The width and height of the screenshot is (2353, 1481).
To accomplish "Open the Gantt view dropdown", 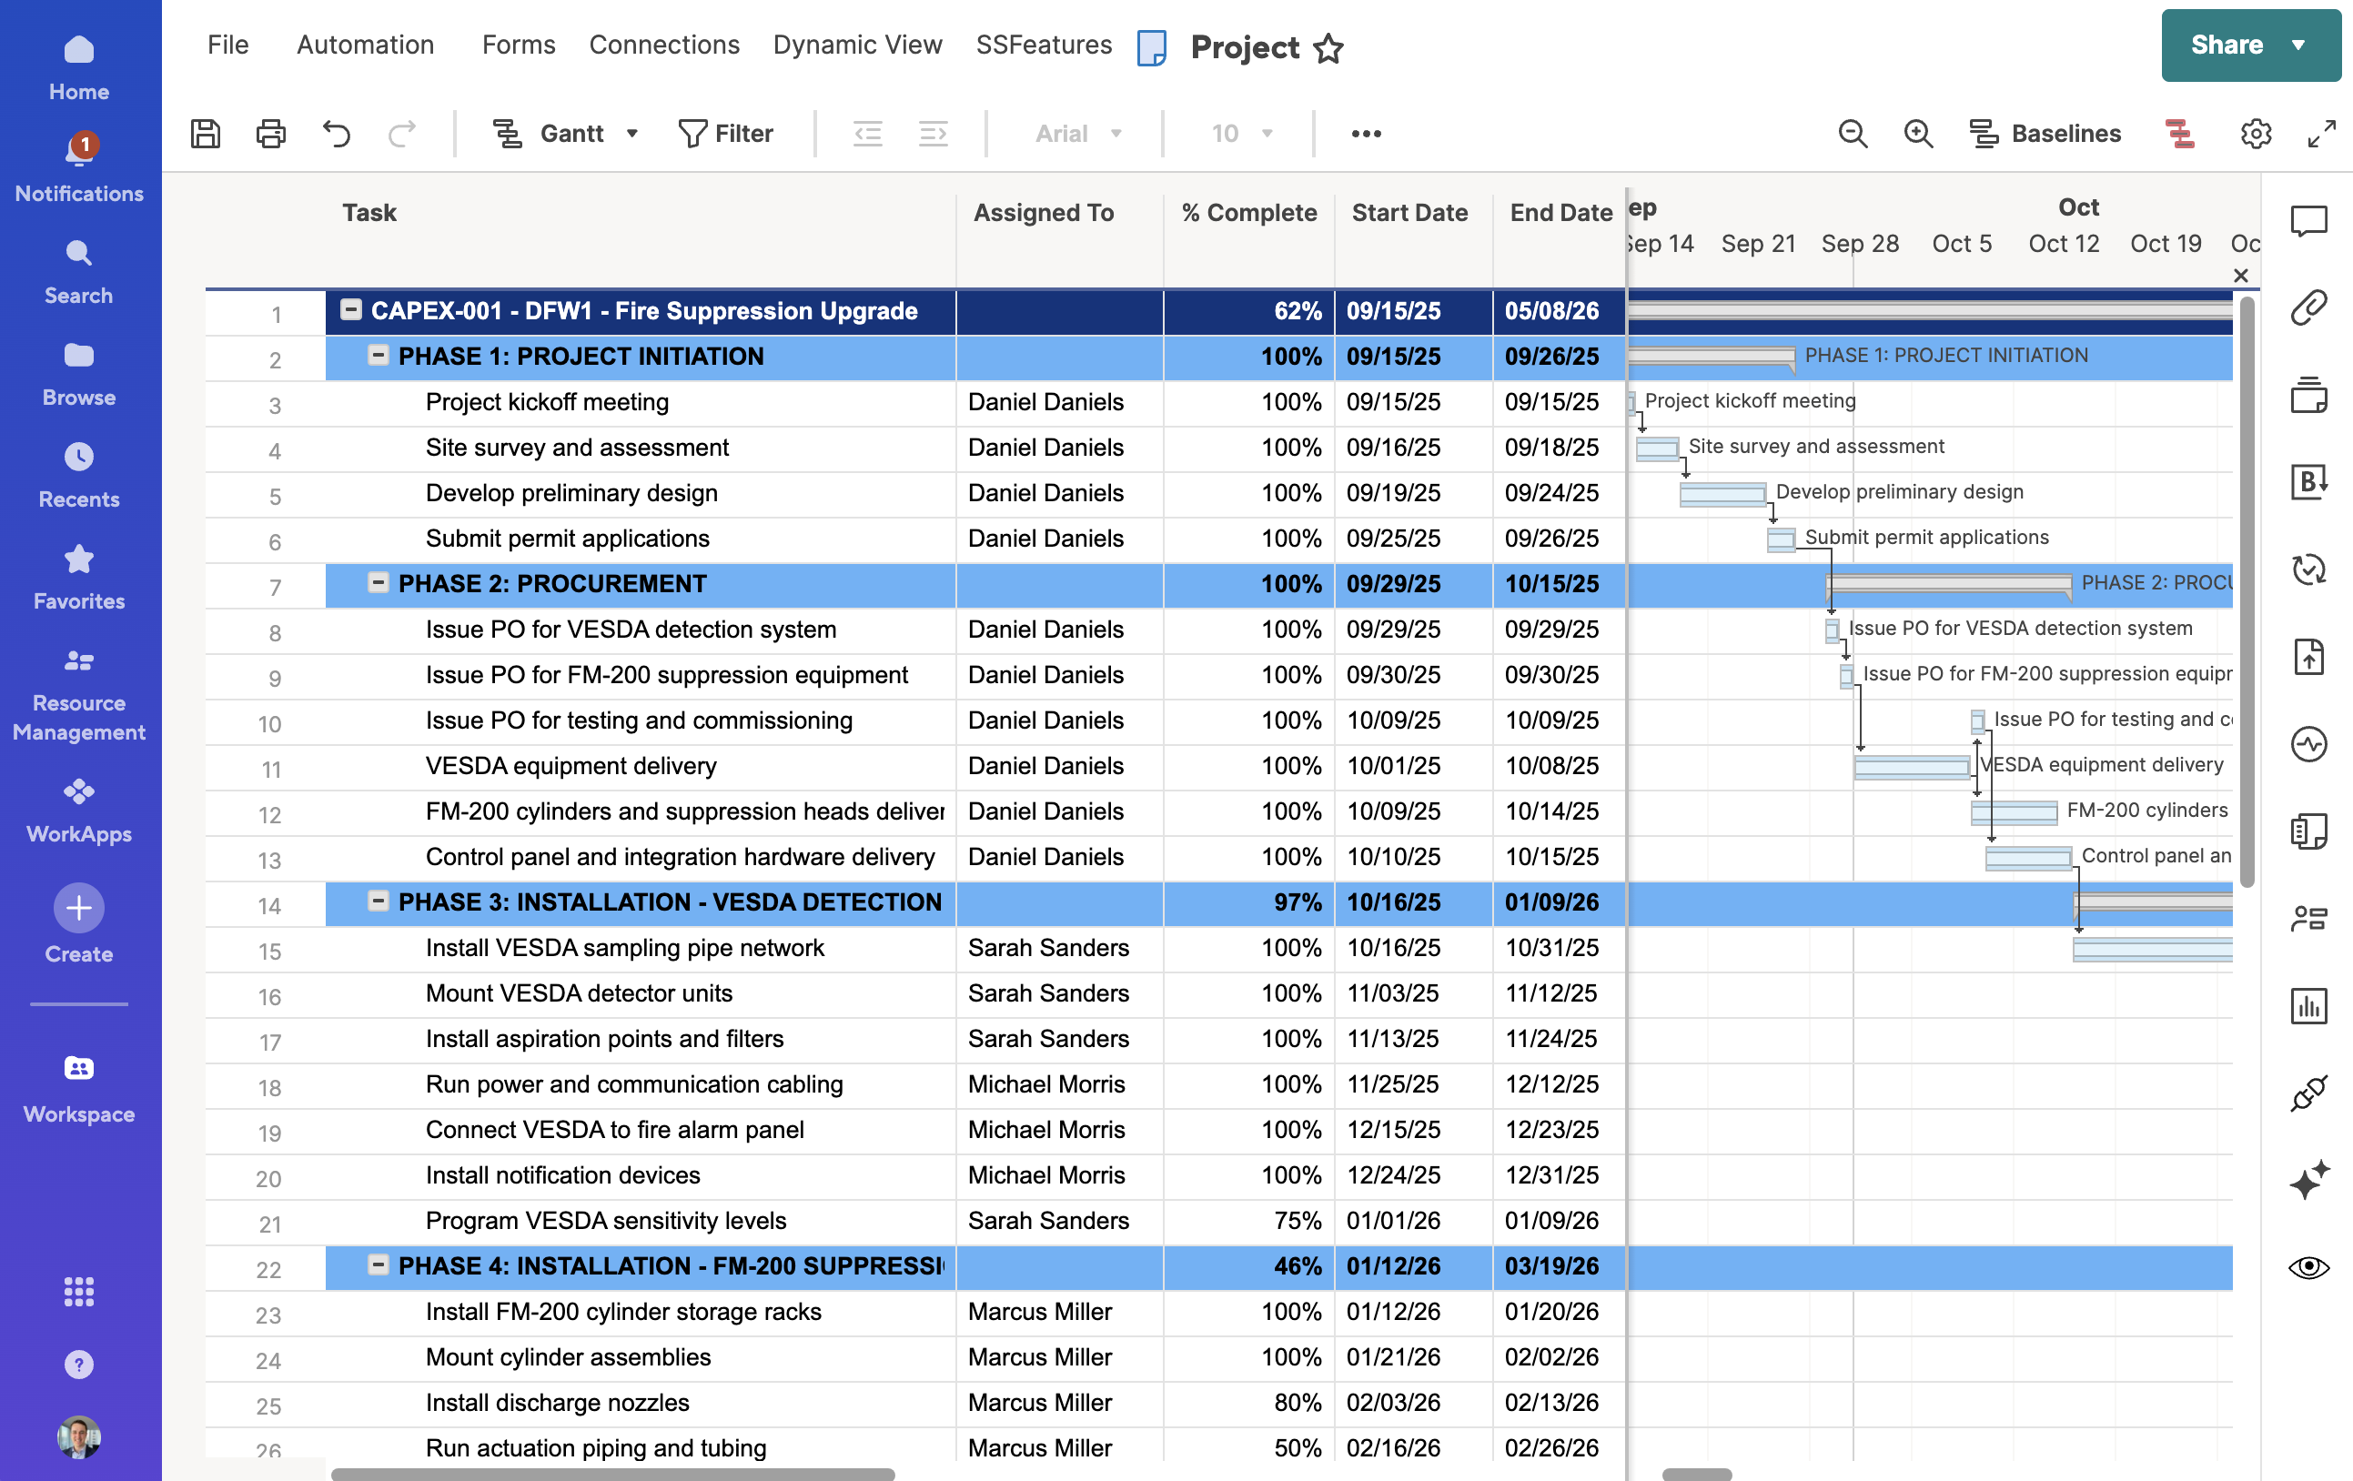I will click(632, 133).
